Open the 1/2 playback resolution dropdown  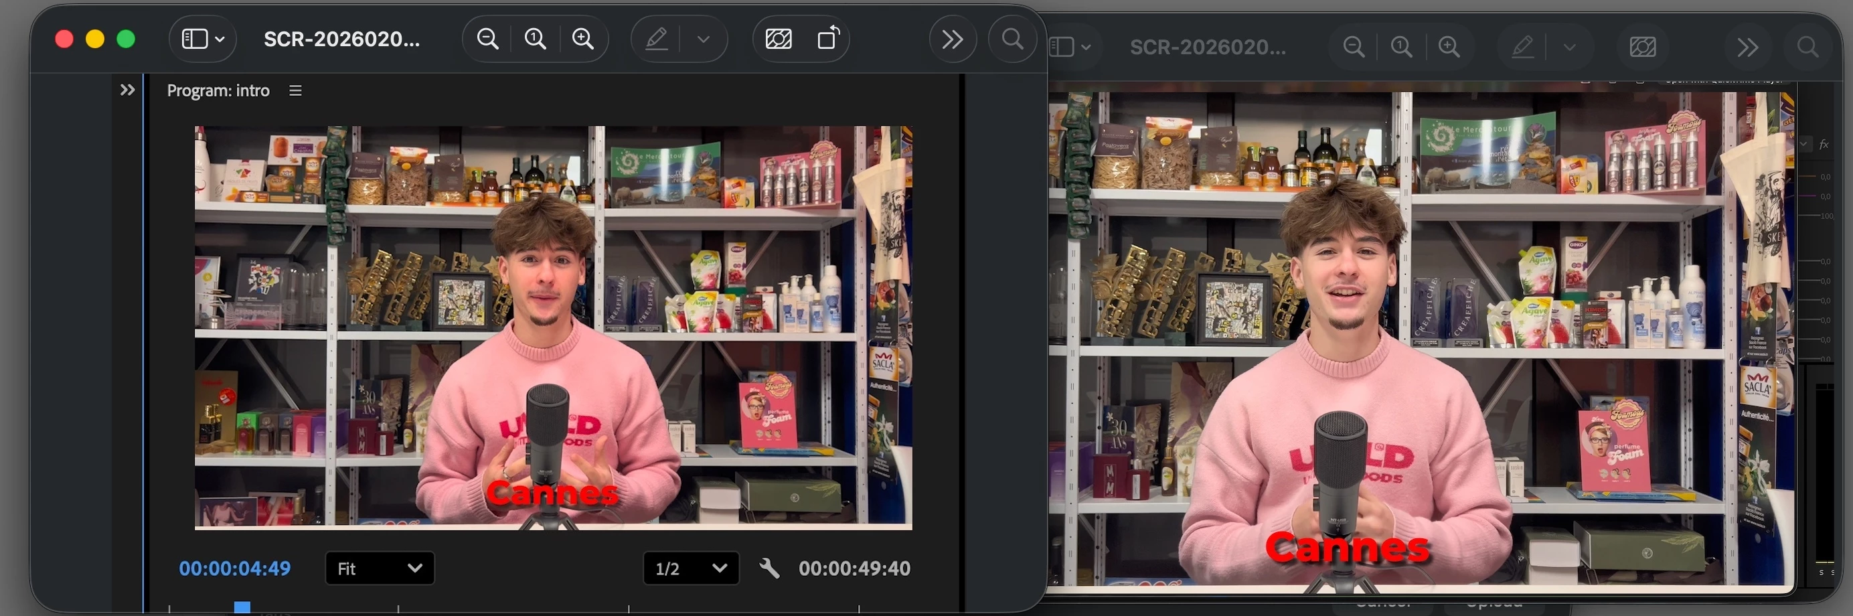coord(691,568)
